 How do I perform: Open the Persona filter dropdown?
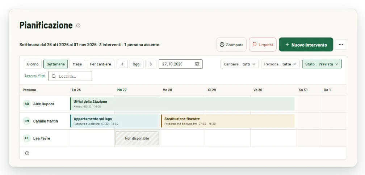tap(281, 64)
